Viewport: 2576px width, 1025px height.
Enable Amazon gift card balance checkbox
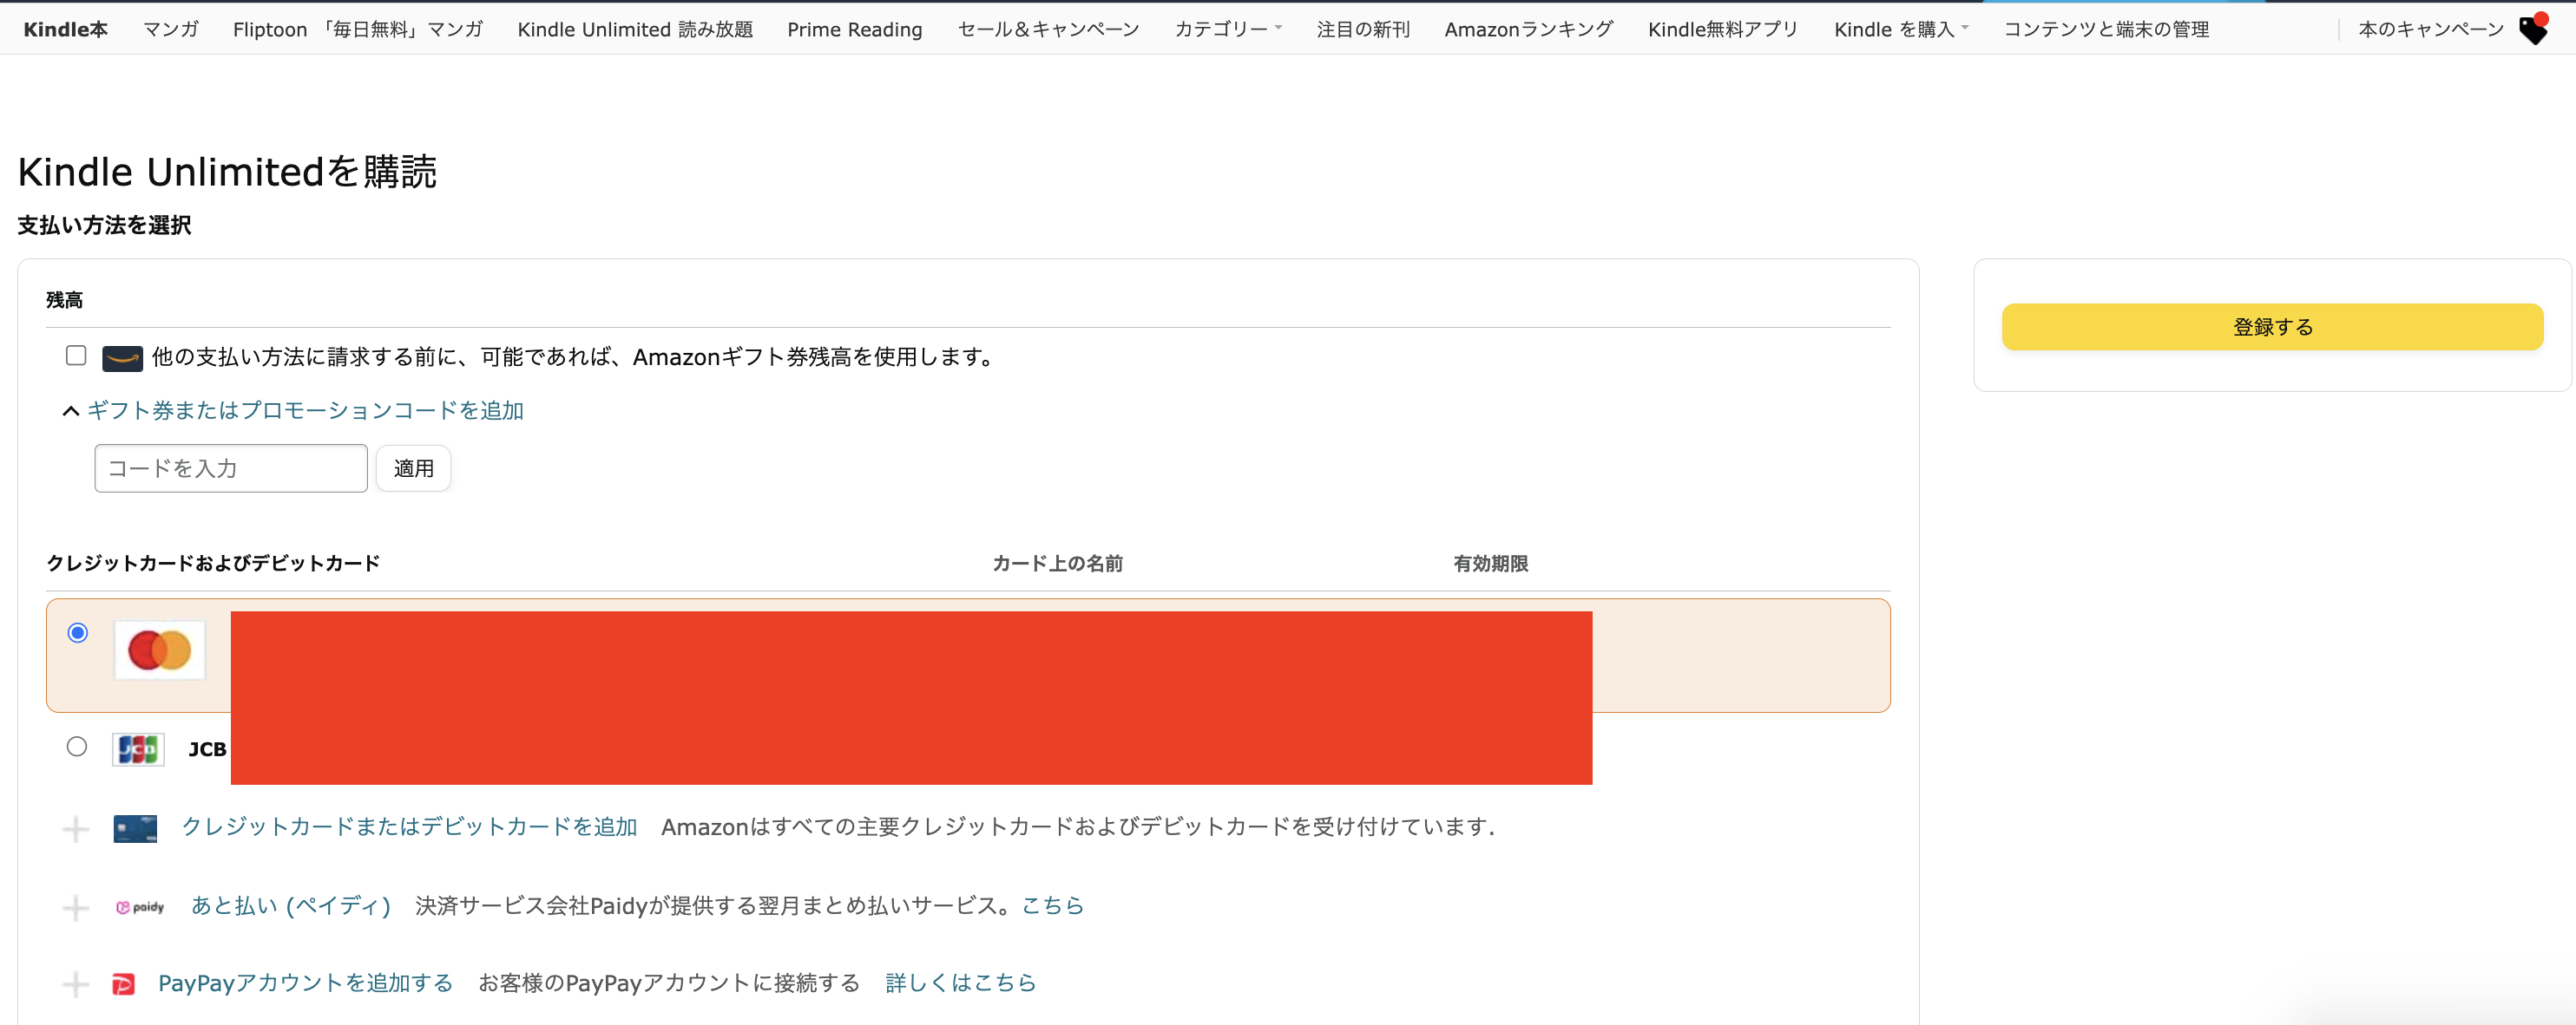[76, 356]
